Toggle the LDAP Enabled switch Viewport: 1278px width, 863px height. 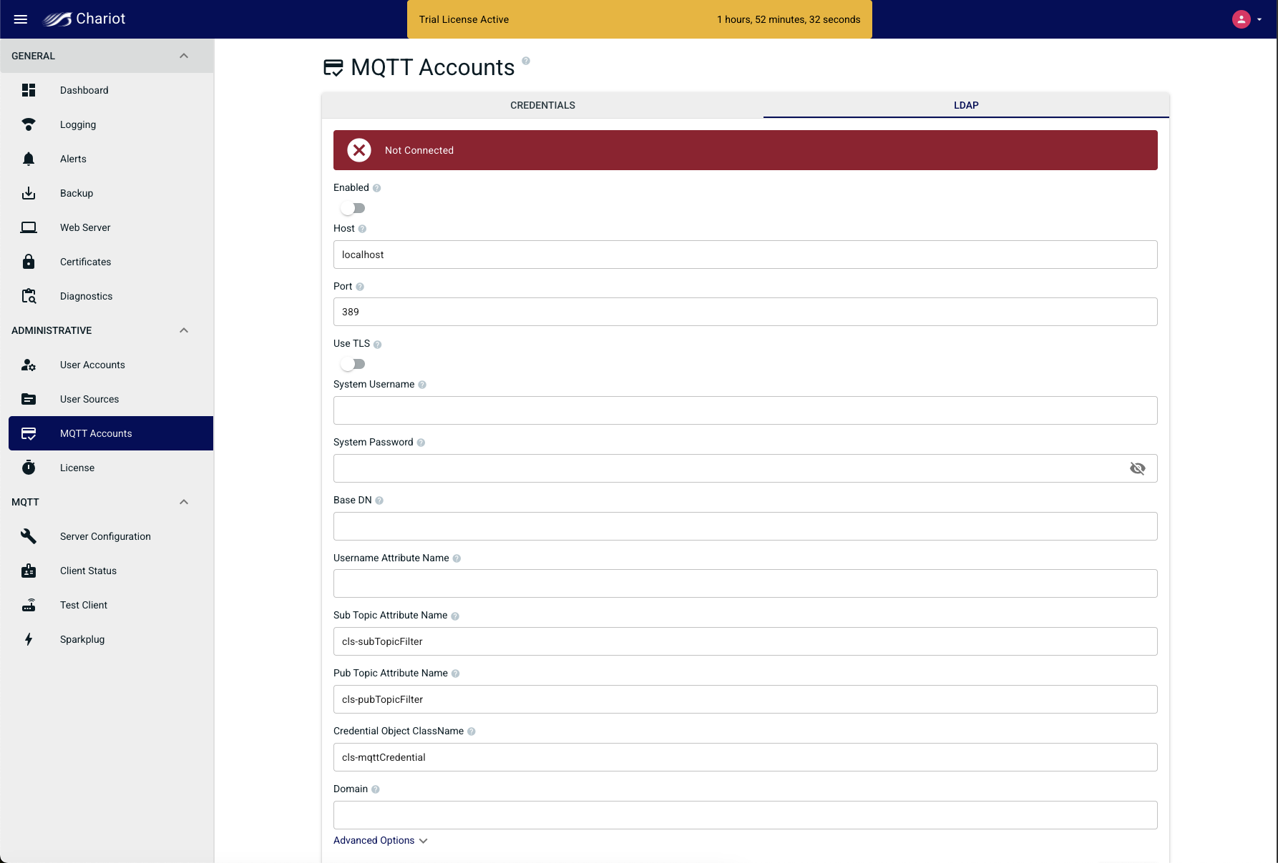click(353, 208)
